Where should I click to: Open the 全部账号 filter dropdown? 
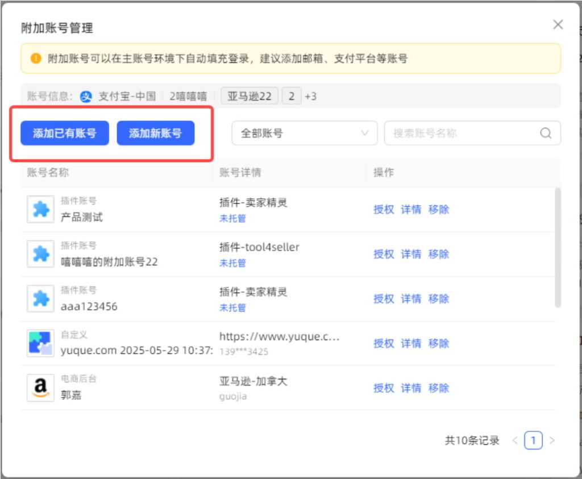[x=304, y=133]
